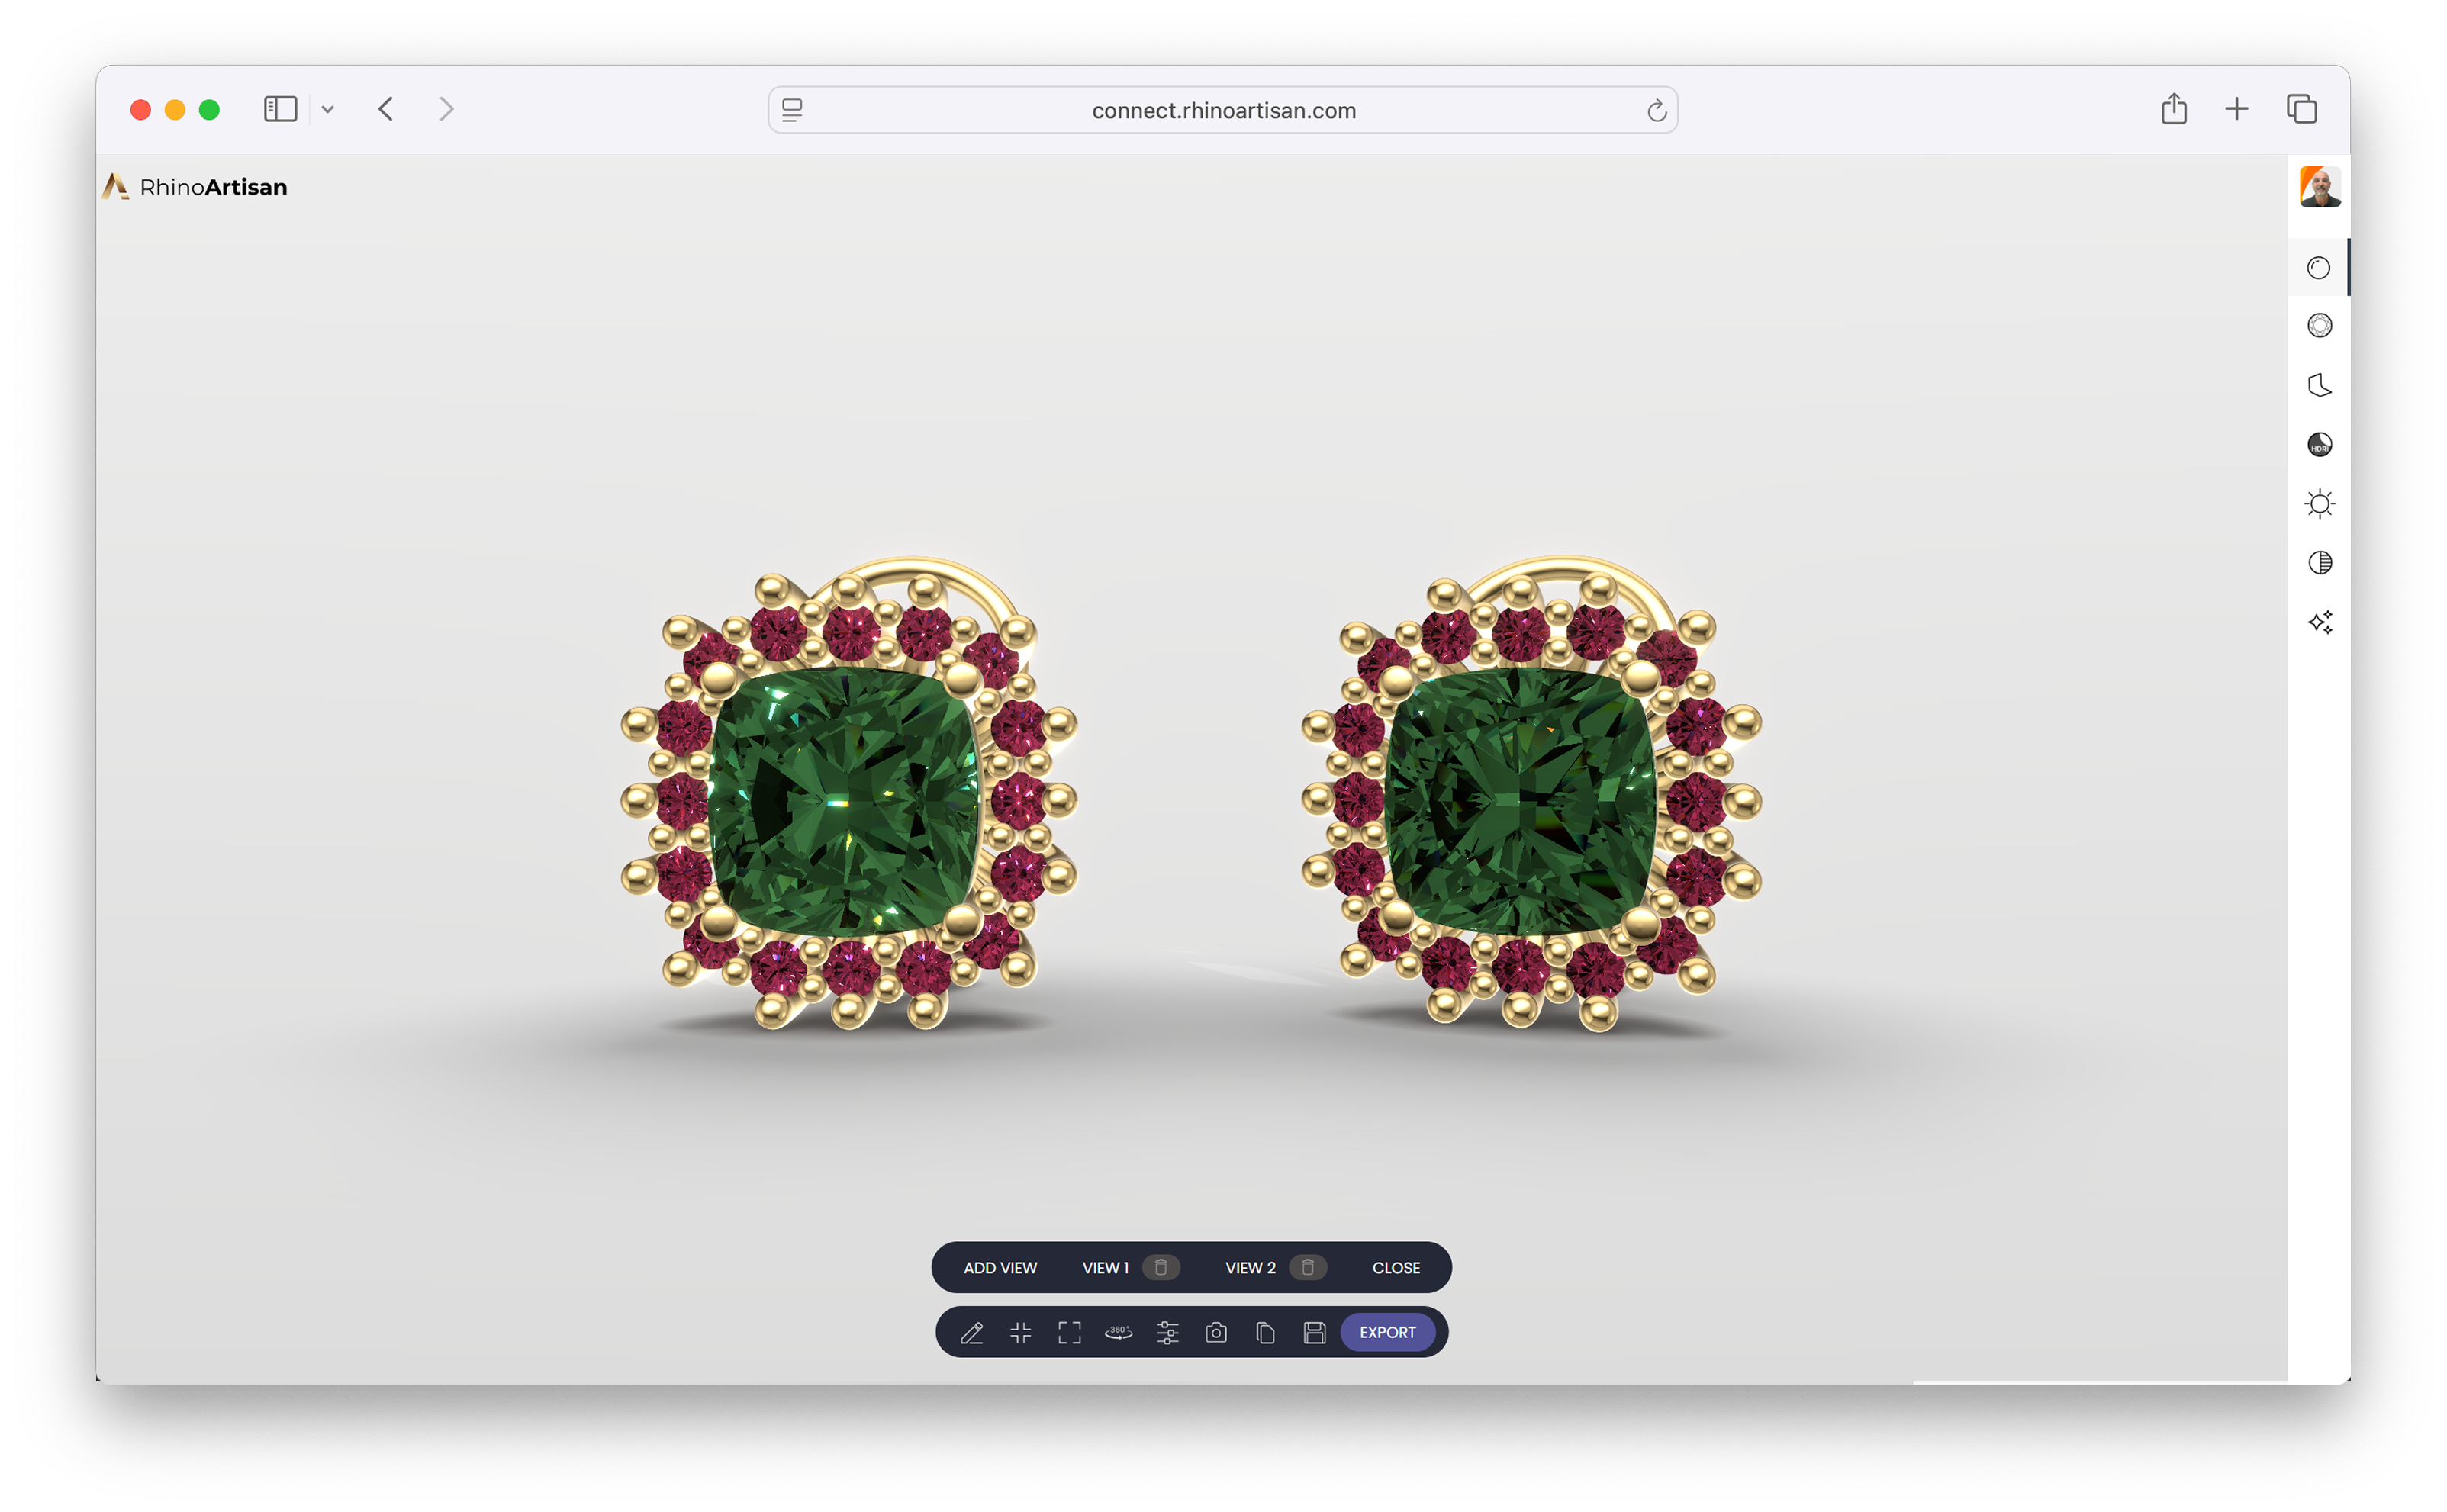
Task: Click the connect.rhinoartisan.com address bar
Action: pyautogui.click(x=1222, y=110)
